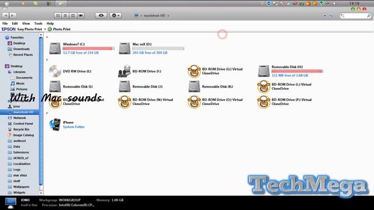Select BD-ROM Drive (F:) icon
Image resolution: width=374 pixels, height=210 pixels.
click(x=124, y=71)
